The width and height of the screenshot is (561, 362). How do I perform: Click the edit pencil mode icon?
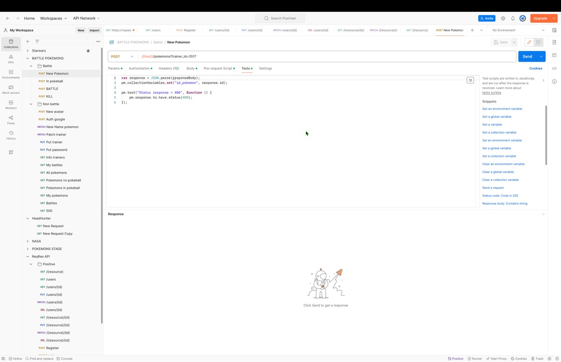tap(529, 42)
